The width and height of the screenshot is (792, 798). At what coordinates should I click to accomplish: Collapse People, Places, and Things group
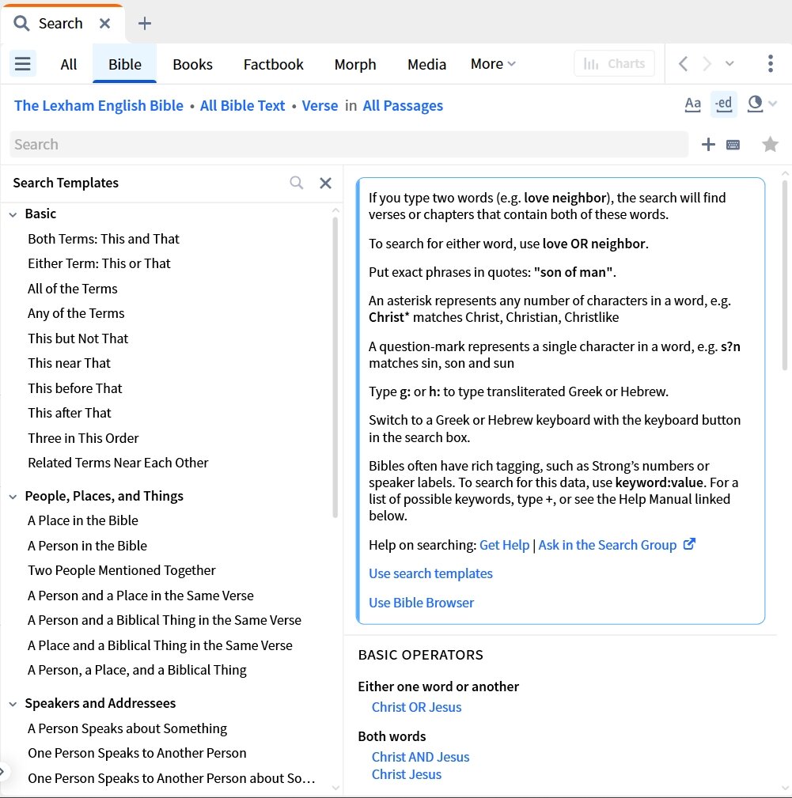click(13, 497)
